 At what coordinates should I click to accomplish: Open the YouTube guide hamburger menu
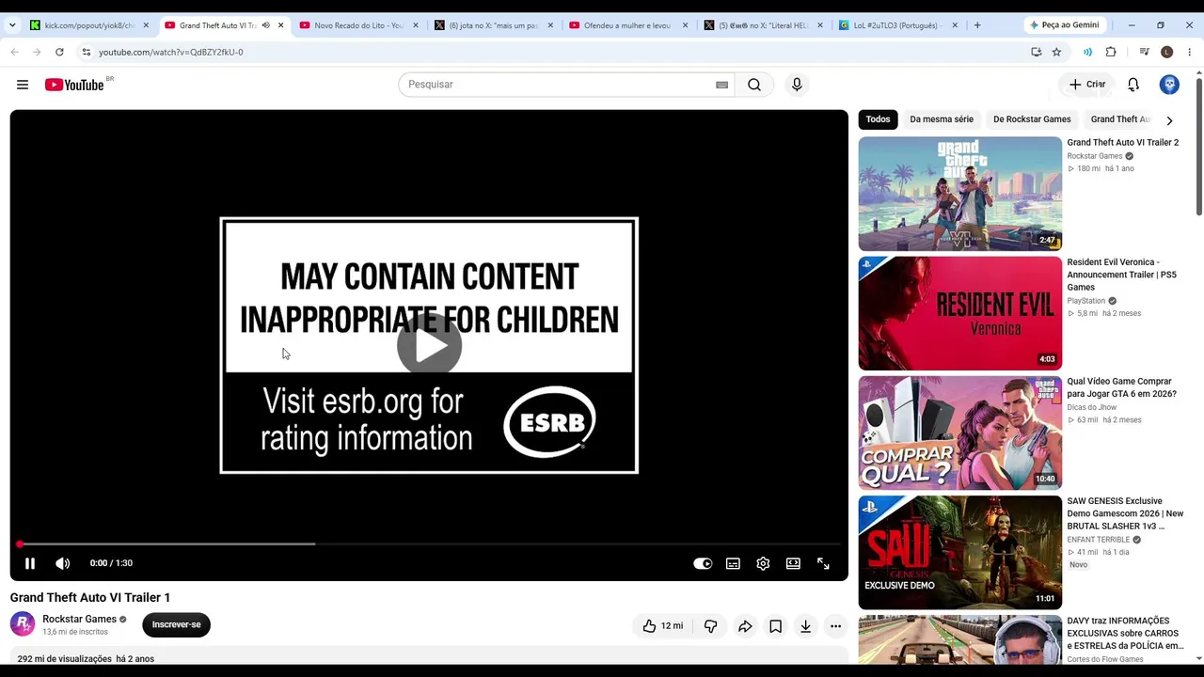(x=23, y=85)
